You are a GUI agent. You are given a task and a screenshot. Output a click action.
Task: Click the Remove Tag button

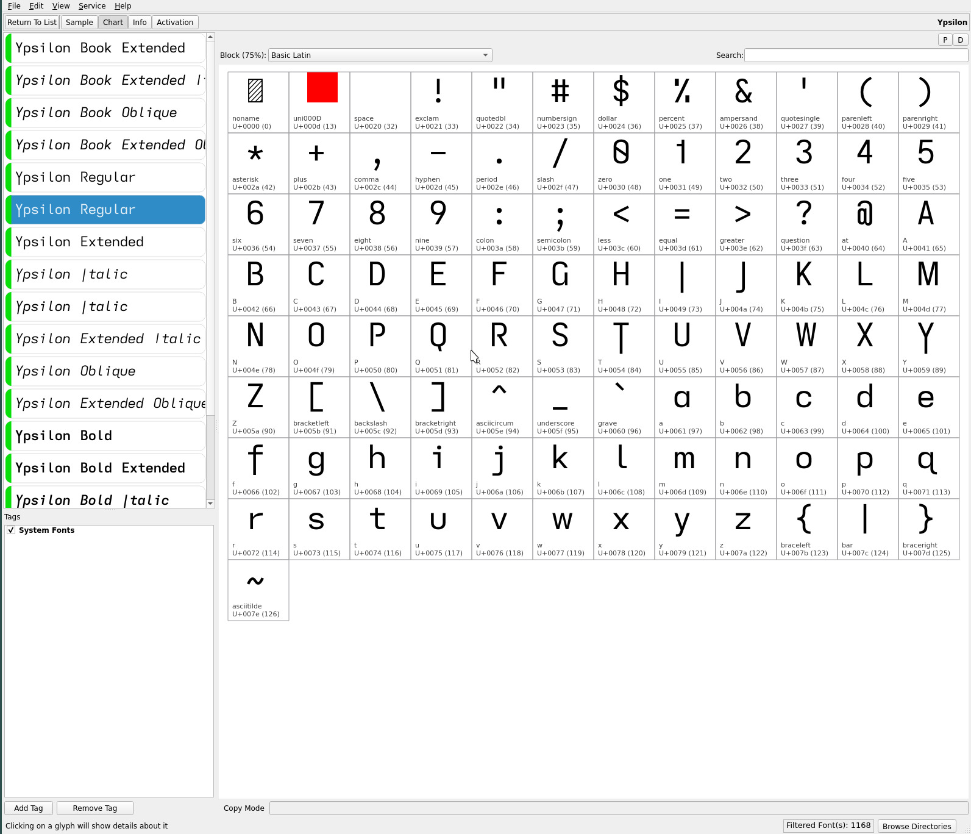(94, 808)
